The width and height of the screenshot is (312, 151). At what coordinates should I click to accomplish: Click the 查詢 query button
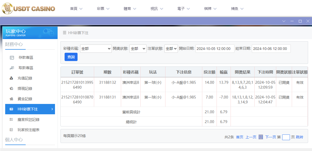(71, 57)
